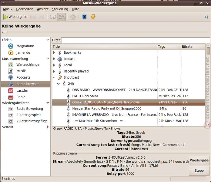Open Beste Bewertung playlist icon
The height and width of the screenshot is (182, 211).
tap(11, 109)
